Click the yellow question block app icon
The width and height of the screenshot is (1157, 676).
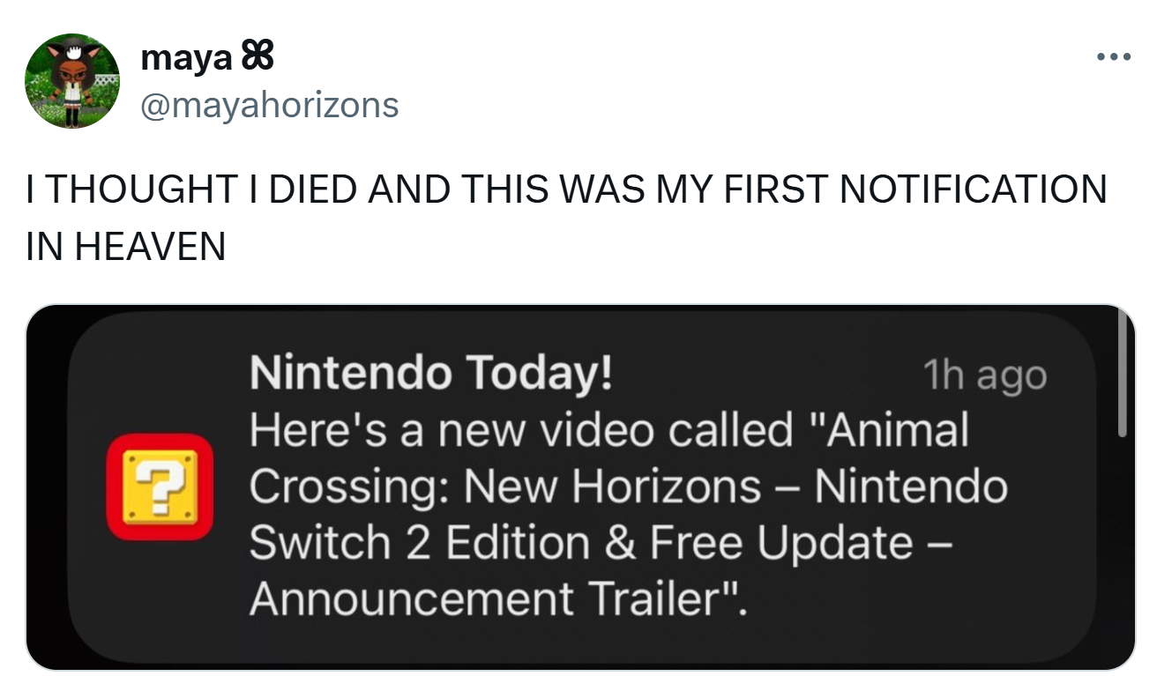160,486
